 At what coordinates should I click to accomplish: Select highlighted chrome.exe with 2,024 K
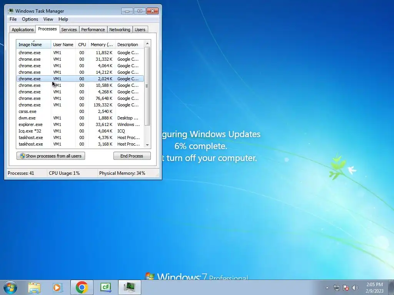(x=80, y=79)
